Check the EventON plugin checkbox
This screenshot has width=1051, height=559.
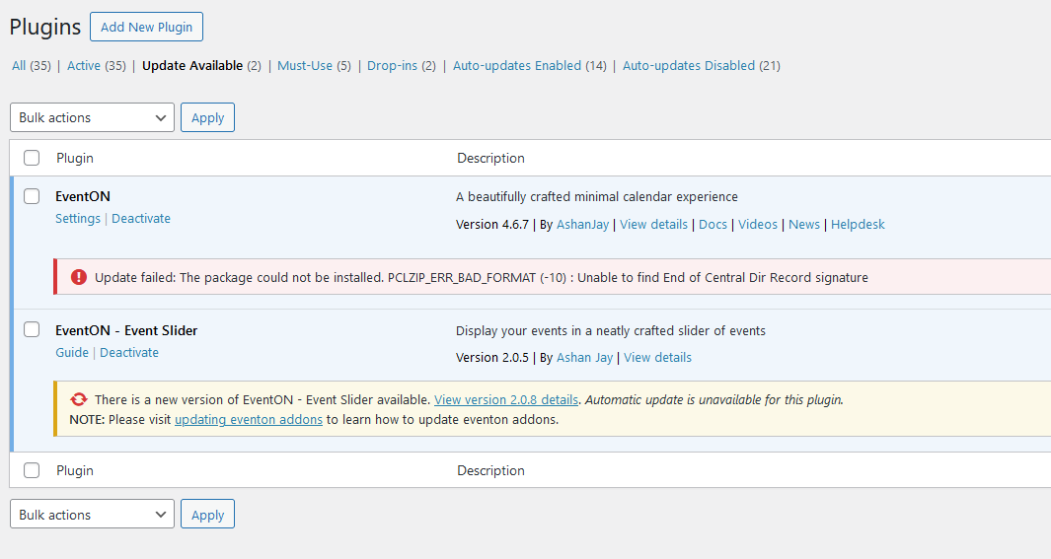pos(32,196)
